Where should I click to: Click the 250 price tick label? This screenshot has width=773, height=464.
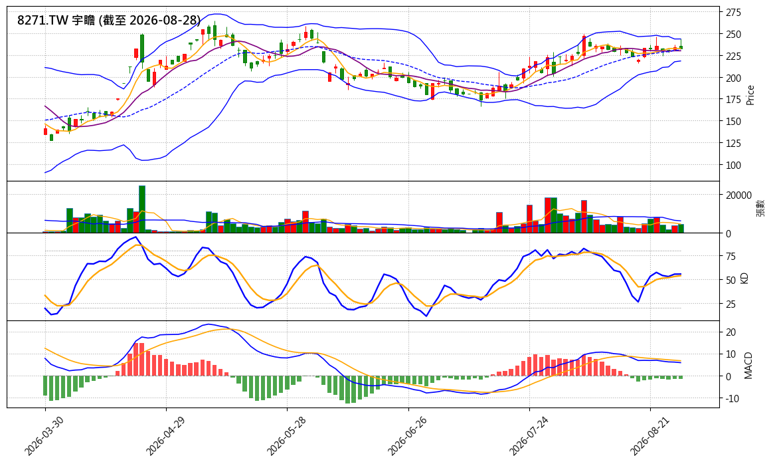click(733, 35)
